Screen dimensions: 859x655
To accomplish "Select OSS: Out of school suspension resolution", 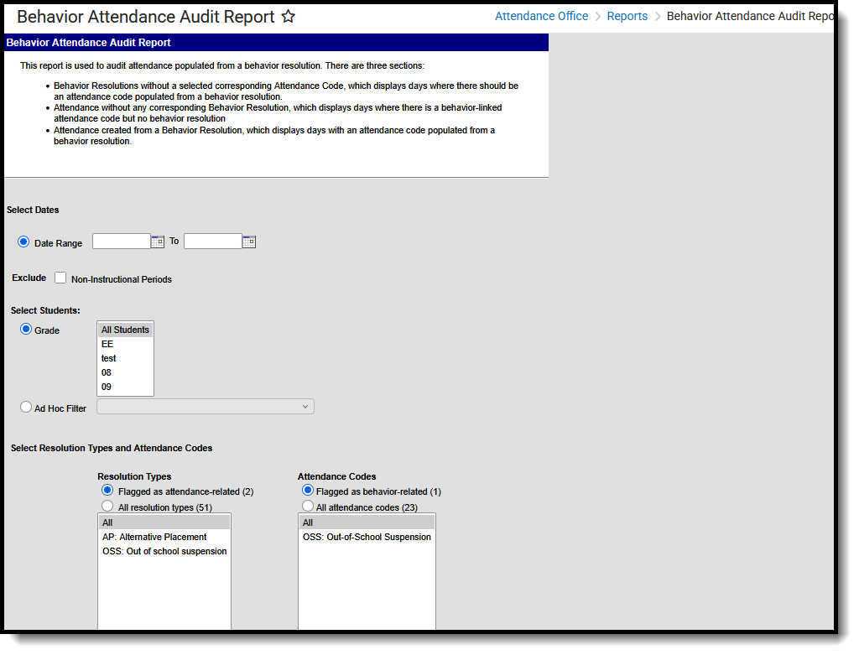I will click(x=164, y=551).
